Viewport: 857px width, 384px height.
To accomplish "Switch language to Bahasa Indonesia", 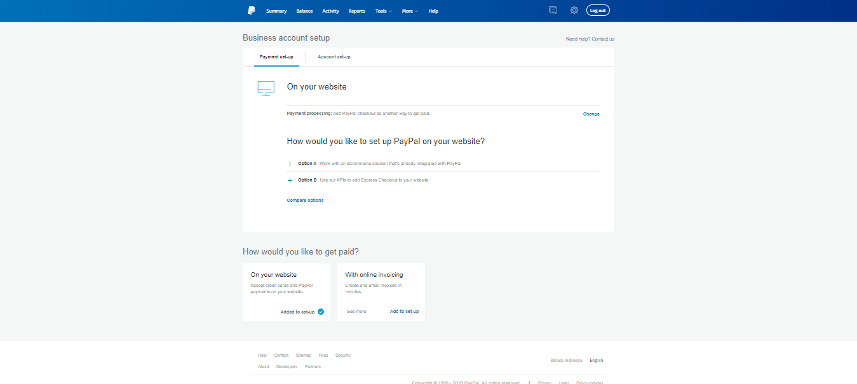I will pyautogui.click(x=566, y=361).
